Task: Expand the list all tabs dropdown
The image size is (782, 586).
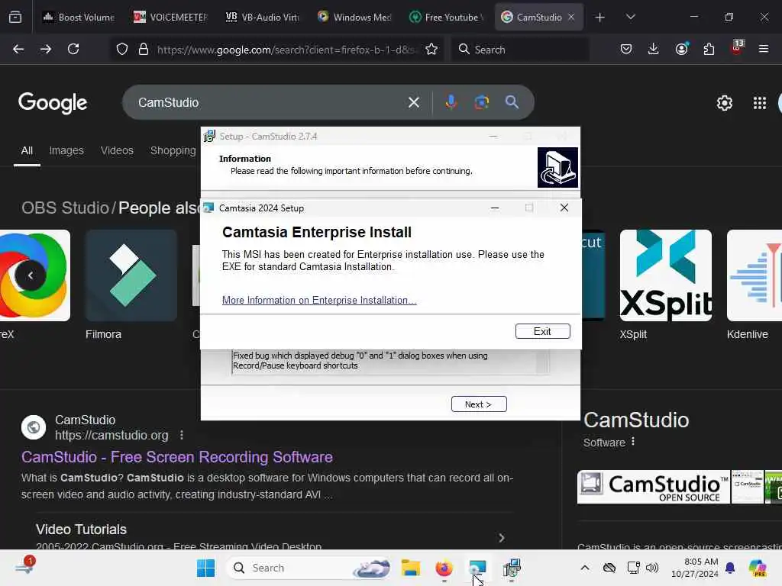Action: pos(630,17)
